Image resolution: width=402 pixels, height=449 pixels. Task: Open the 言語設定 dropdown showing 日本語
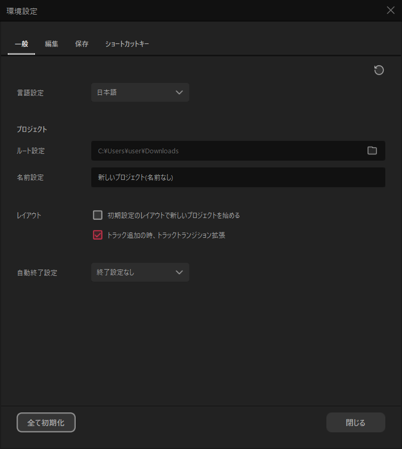pyautogui.click(x=140, y=92)
